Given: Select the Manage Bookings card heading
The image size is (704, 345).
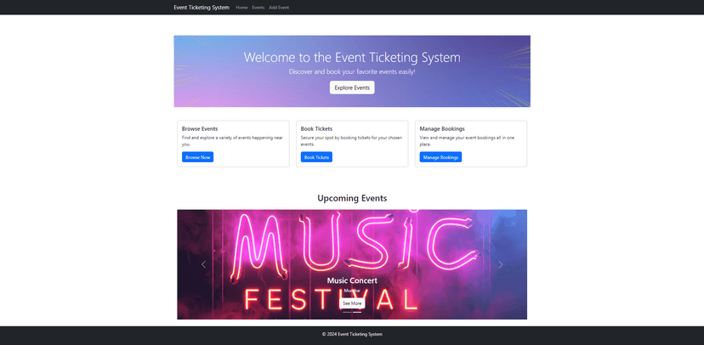Looking at the screenshot, I should [442, 129].
